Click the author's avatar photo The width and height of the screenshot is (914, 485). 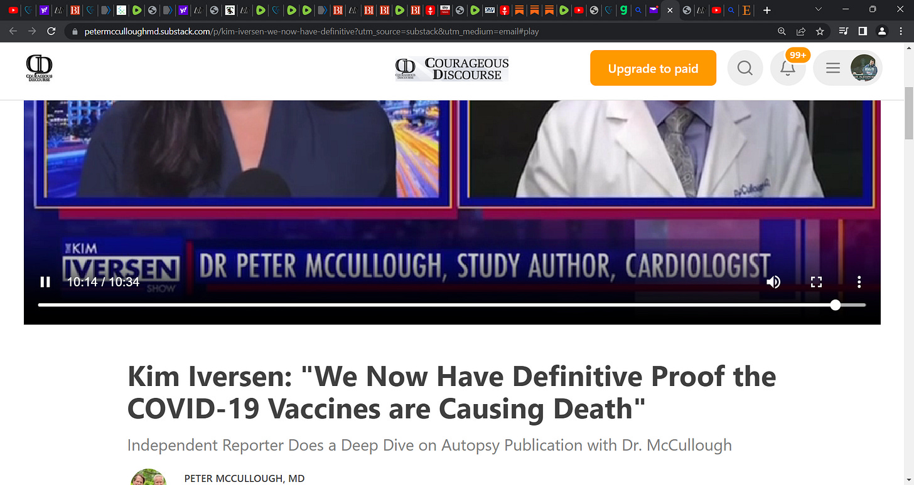point(149,477)
